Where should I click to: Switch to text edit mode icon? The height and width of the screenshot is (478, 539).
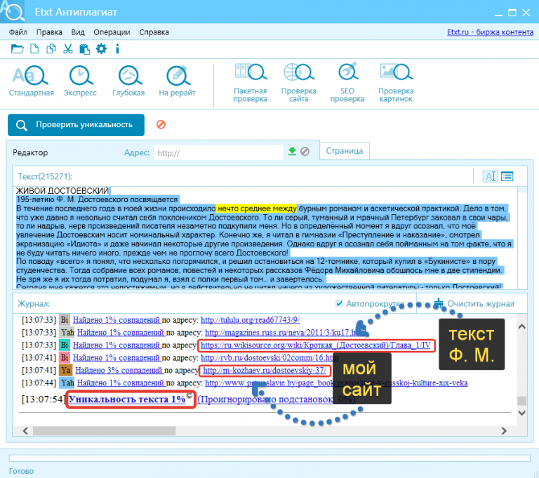pyautogui.click(x=490, y=176)
